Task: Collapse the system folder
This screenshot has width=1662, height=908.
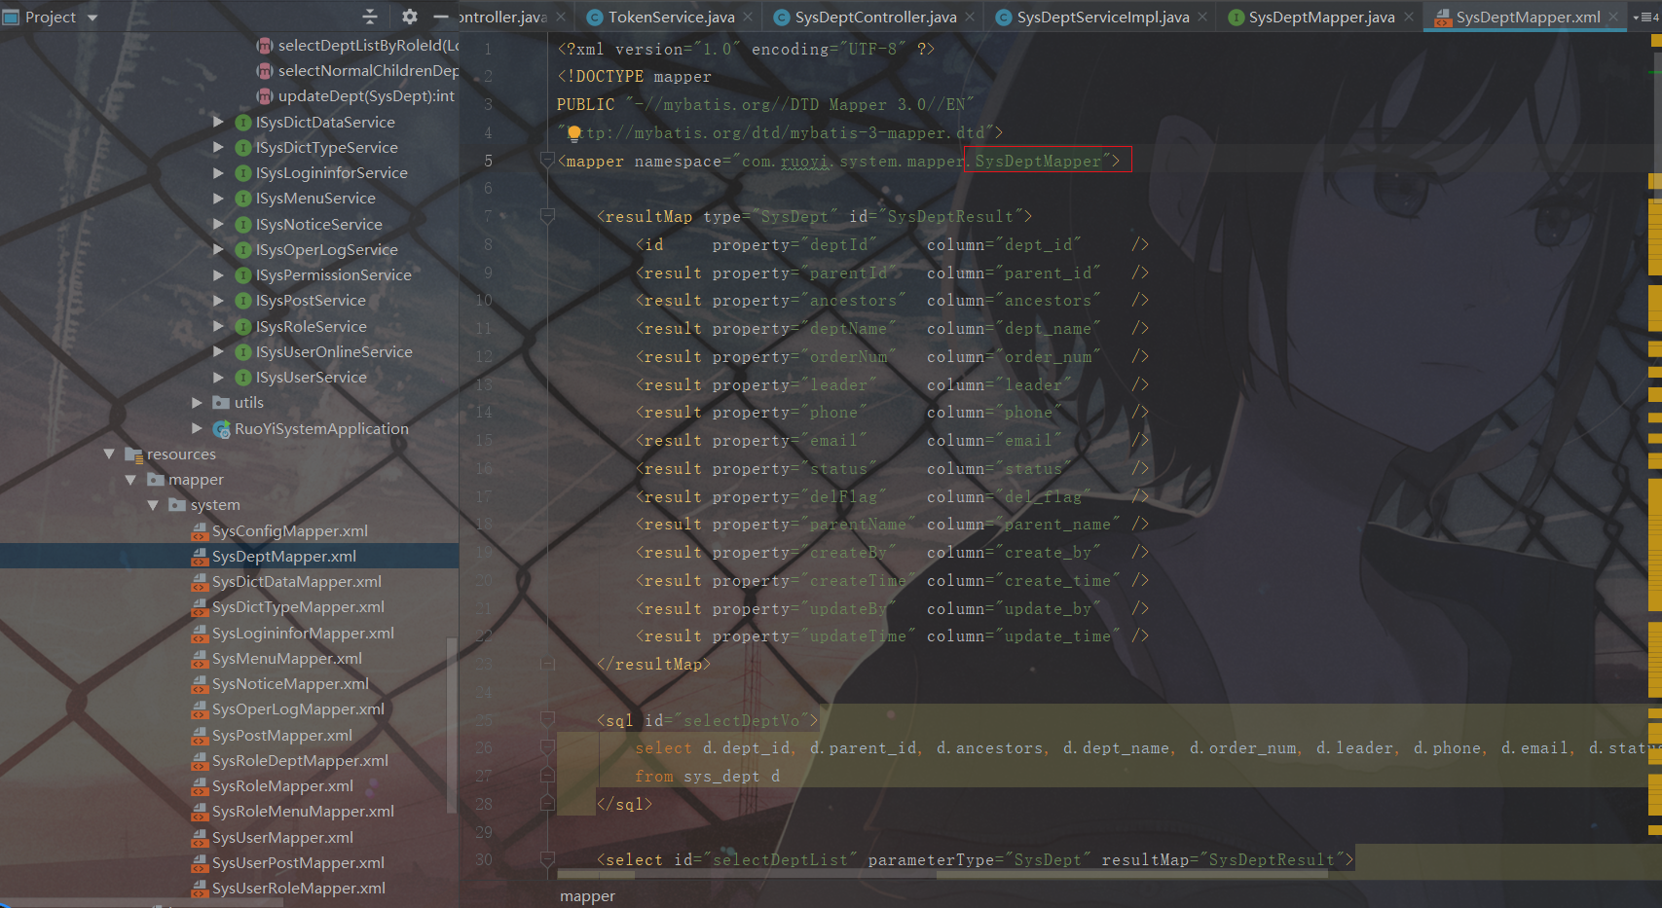Action: (152, 504)
